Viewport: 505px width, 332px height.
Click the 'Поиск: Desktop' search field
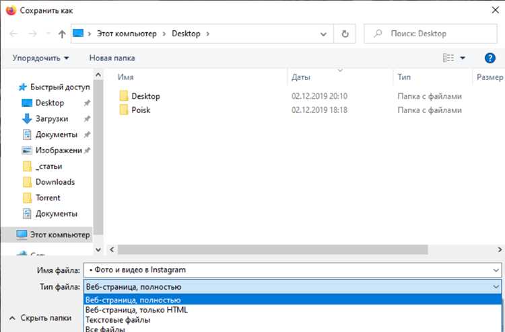pos(431,34)
